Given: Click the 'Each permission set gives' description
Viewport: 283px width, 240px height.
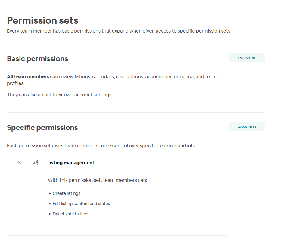Looking at the screenshot, I should tap(101, 146).
